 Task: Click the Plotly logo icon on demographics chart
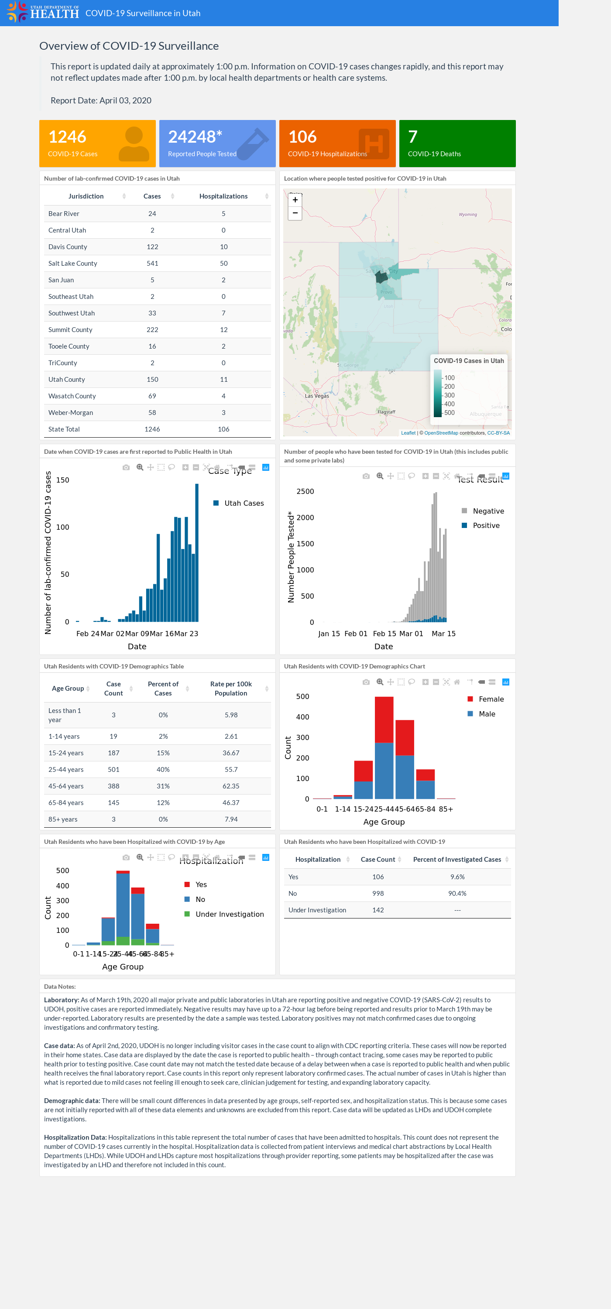tap(506, 682)
